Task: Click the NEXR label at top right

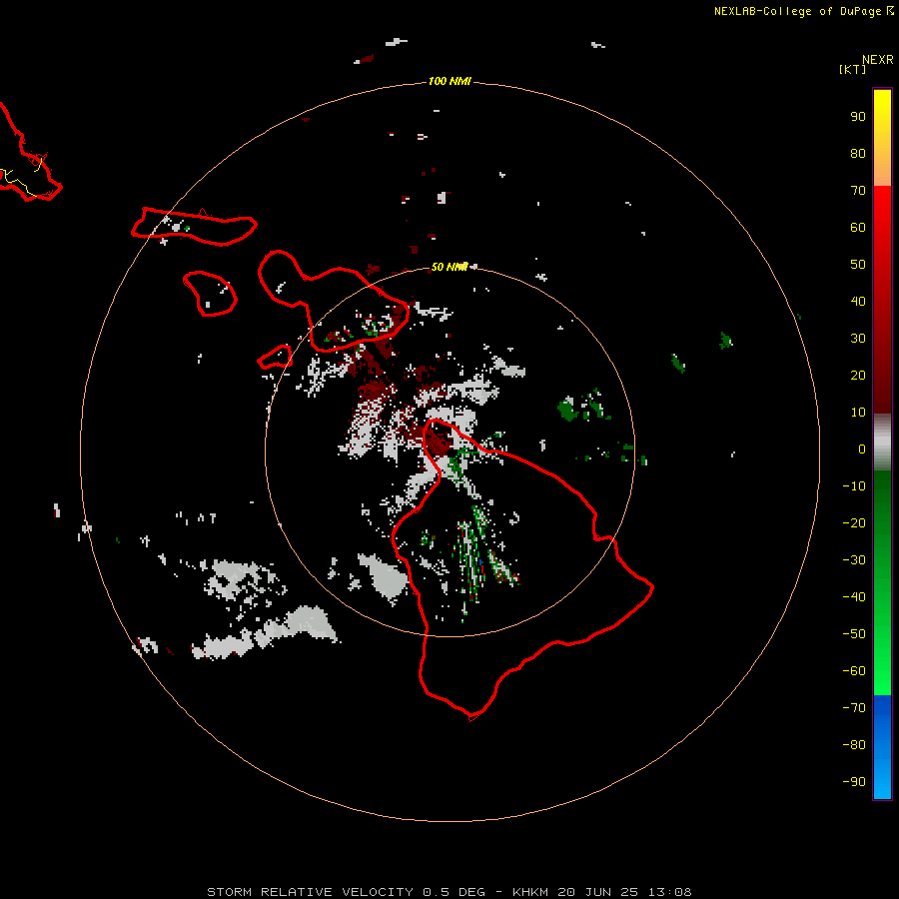Action: [877, 60]
